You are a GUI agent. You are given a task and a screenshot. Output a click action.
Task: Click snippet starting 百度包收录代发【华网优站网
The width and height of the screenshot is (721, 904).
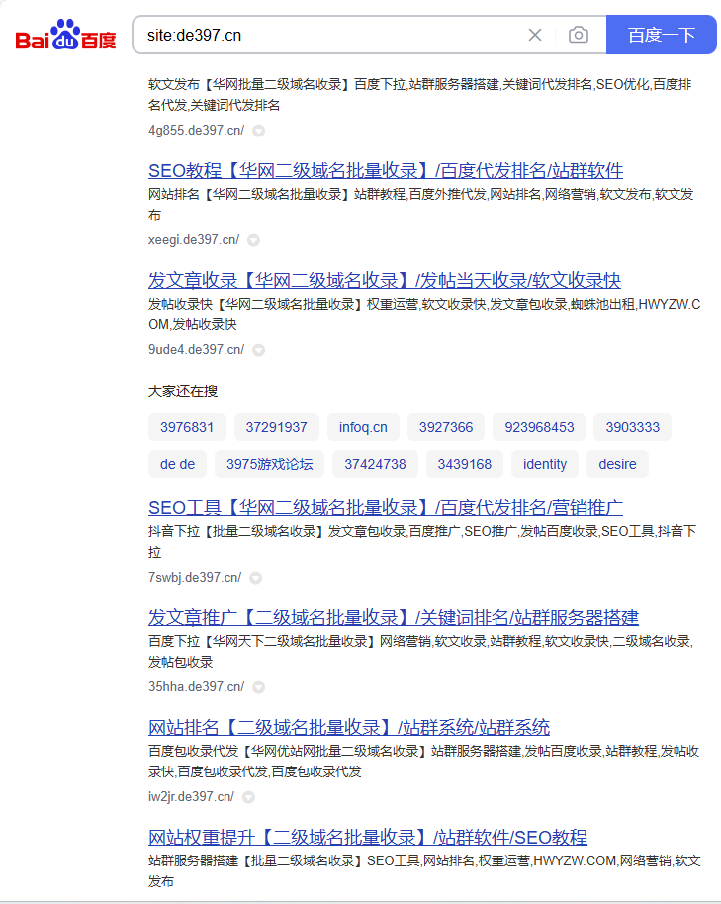click(x=423, y=761)
